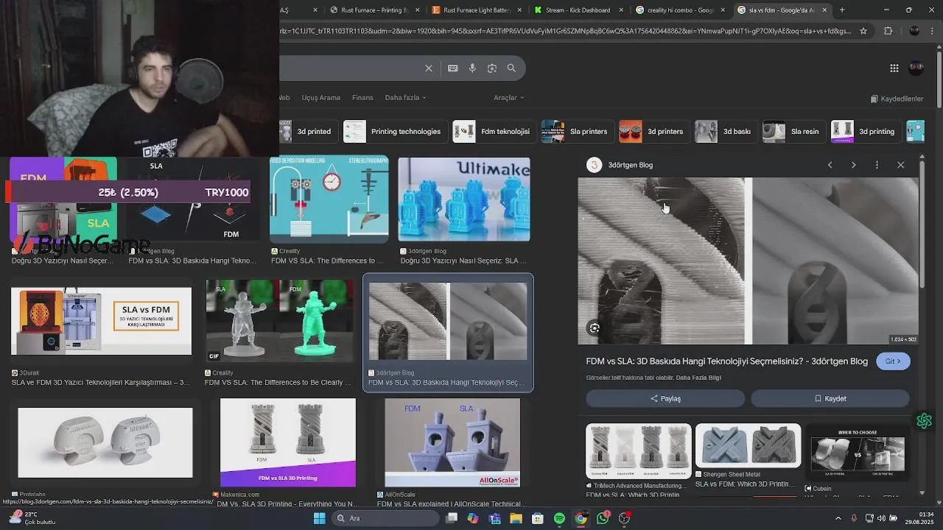943x530 pixels.
Task: Open the Ultimaker blue robots thumbnail
Action: pos(464,199)
